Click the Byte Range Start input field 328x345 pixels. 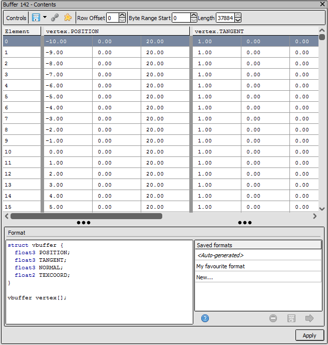click(x=181, y=18)
